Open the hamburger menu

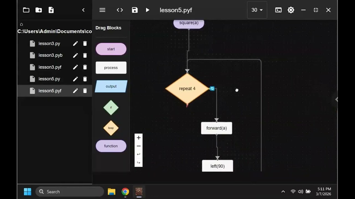(x=102, y=10)
